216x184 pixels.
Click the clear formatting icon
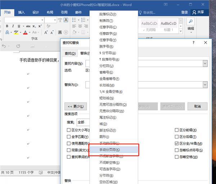pos(48,26)
